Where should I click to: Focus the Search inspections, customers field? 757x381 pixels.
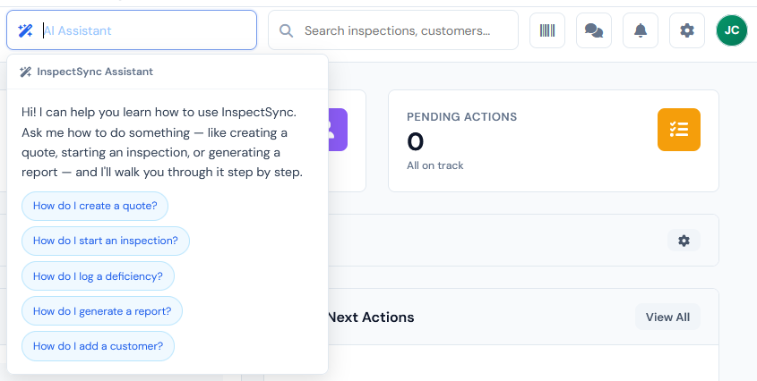393,30
